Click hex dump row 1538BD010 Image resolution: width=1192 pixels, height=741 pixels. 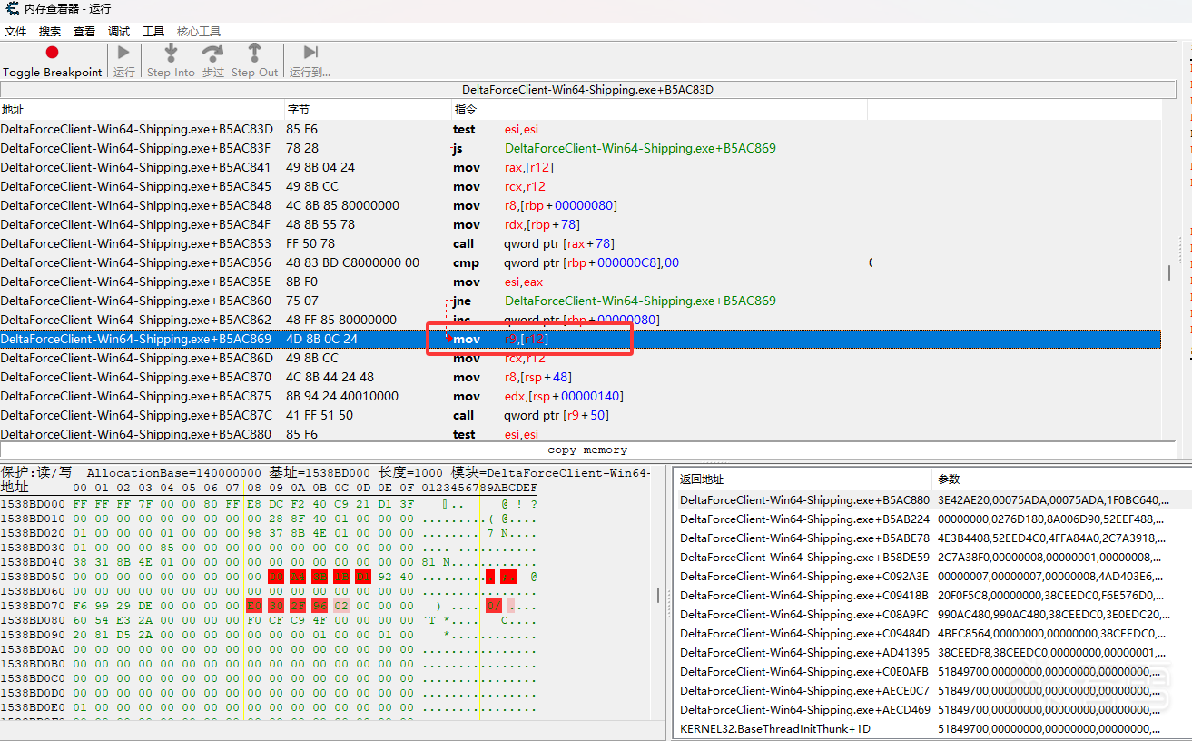270,519
